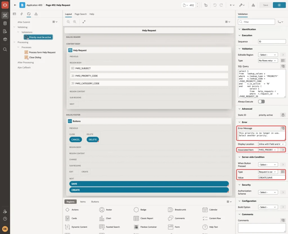
Task: Click the Save and Run Page button
Action: pos(279,5)
